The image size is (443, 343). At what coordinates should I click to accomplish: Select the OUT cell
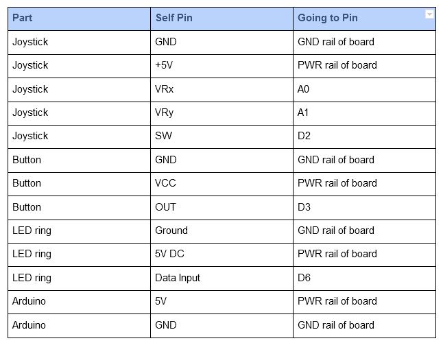pyautogui.click(x=165, y=206)
